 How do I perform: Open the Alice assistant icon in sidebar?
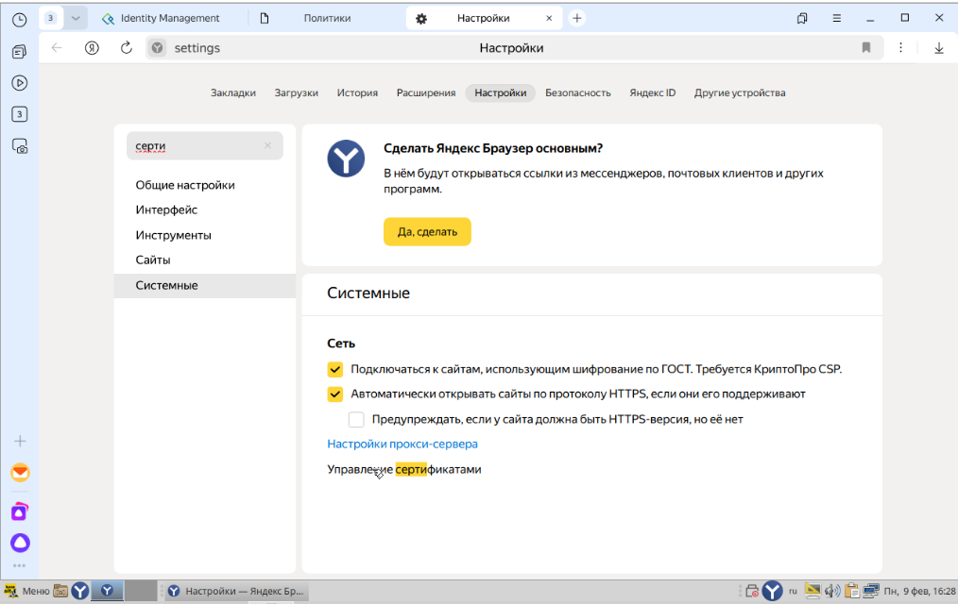[20, 543]
